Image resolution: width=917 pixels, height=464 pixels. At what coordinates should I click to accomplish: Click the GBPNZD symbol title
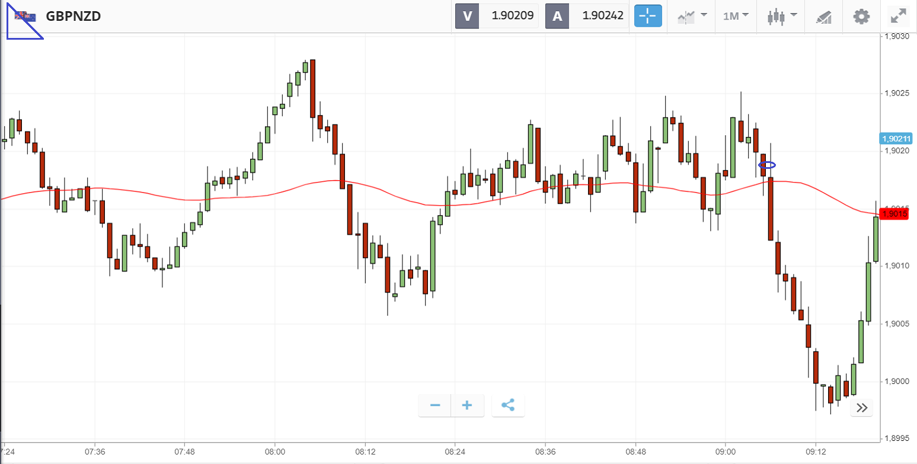coord(74,16)
